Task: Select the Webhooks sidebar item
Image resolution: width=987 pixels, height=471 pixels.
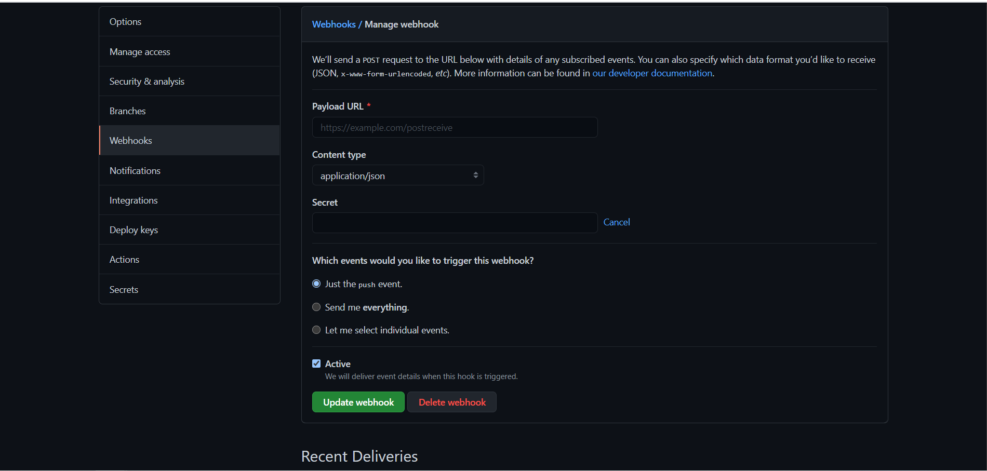Action: tap(130, 140)
